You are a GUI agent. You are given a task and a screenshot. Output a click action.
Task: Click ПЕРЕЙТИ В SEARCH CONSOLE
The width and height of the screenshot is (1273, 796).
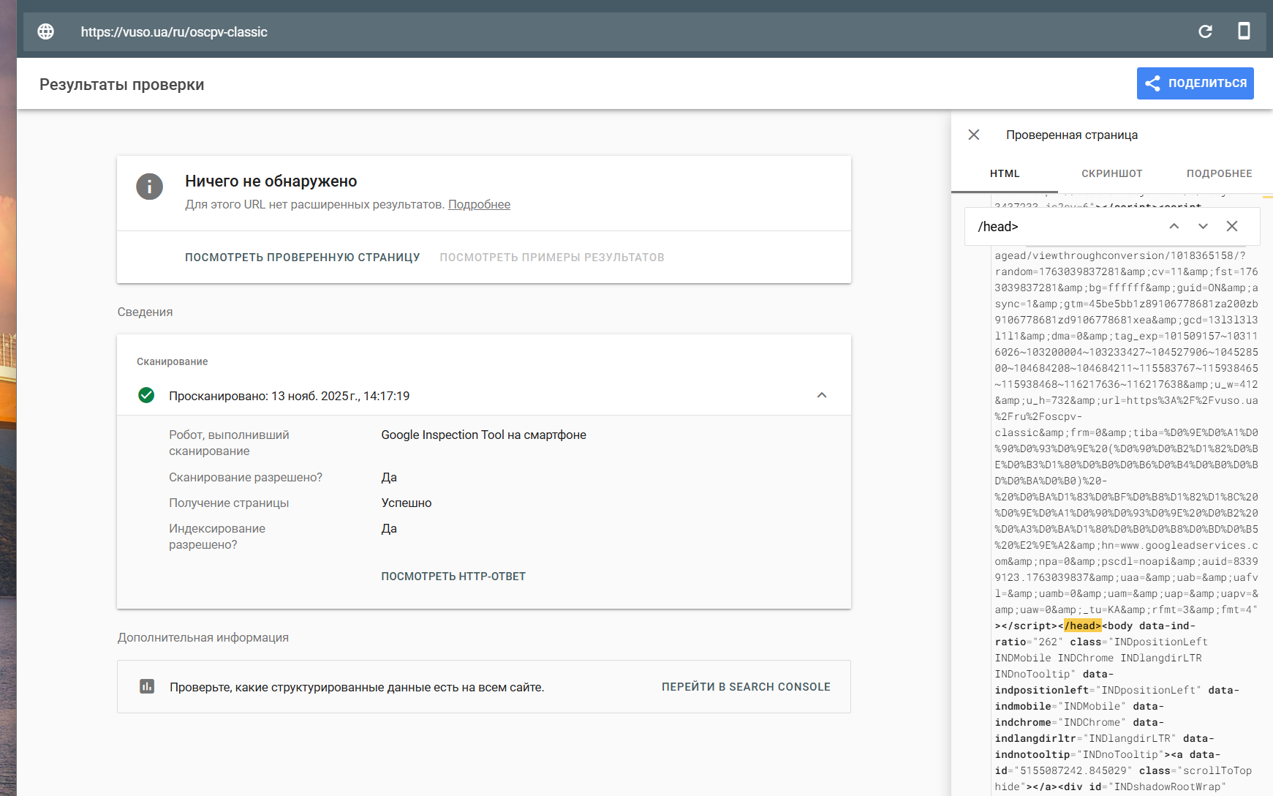click(x=746, y=687)
